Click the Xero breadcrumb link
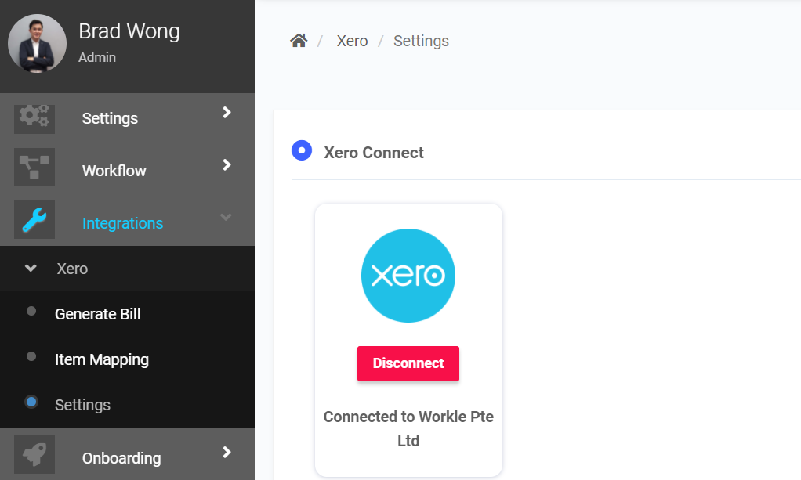Screen dimensions: 801x480 (x=352, y=41)
